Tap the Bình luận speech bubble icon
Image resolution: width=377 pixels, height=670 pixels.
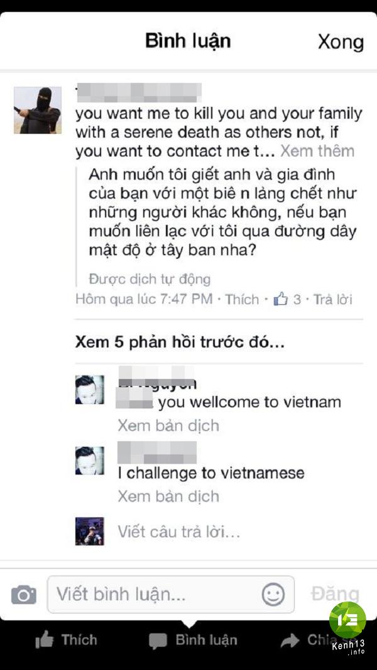coord(158,641)
